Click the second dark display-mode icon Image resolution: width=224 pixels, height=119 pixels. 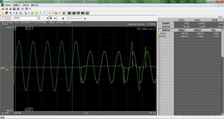point(74,13)
